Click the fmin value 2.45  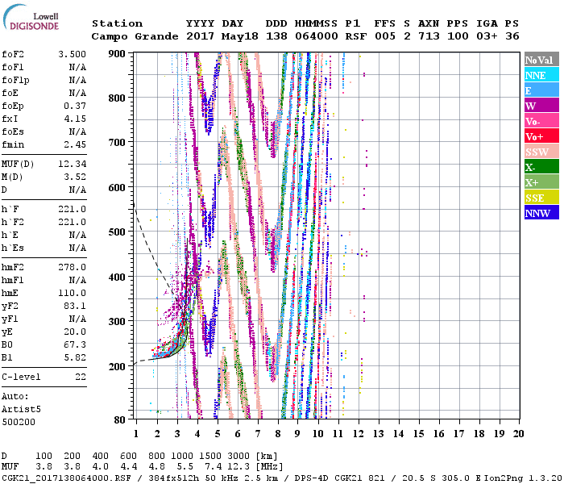point(75,144)
